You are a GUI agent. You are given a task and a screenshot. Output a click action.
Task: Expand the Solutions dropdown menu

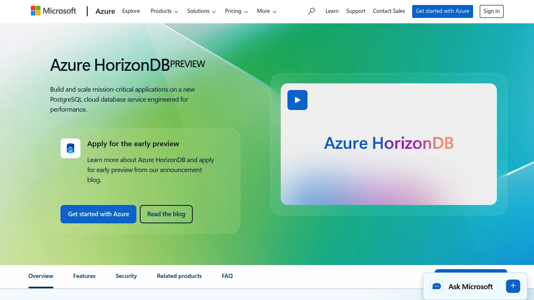(202, 11)
